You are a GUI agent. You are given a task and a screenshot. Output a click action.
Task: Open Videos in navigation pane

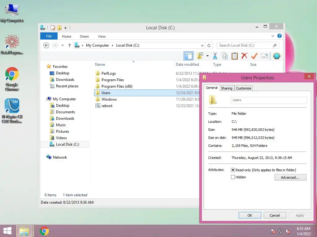pyautogui.click(x=61, y=138)
